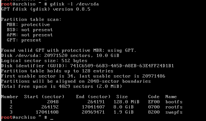Select the rootfs partition name

(174, 107)
